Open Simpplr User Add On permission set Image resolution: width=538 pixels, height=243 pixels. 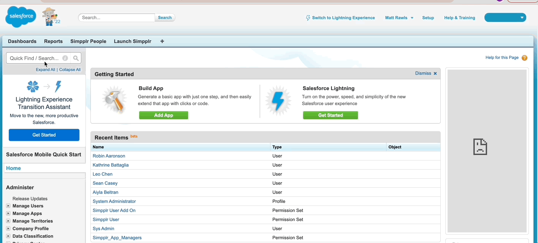pyautogui.click(x=114, y=210)
